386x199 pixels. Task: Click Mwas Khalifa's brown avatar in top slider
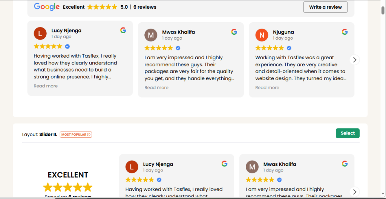[151, 35]
